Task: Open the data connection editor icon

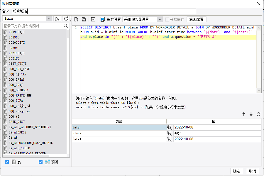Action: tap(57, 18)
